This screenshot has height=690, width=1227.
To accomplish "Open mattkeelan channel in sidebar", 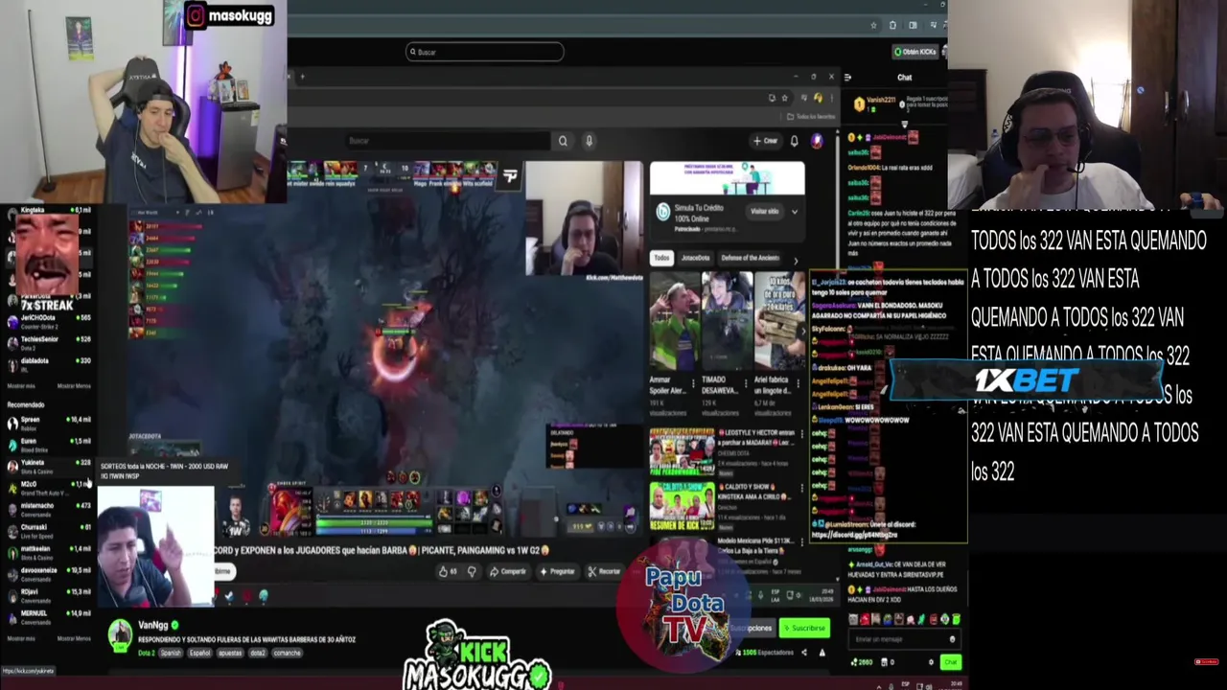I will point(48,552).
